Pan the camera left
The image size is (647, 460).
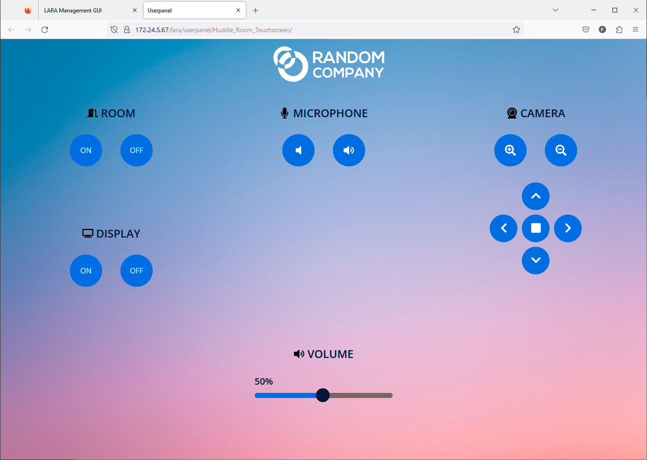(x=504, y=228)
